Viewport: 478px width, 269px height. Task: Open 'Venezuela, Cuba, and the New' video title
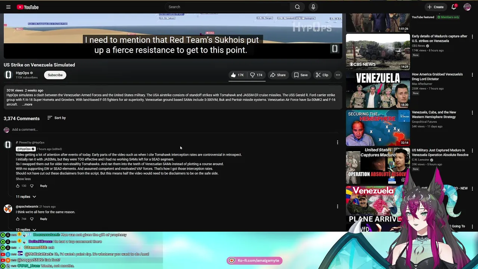pyautogui.click(x=434, y=114)
